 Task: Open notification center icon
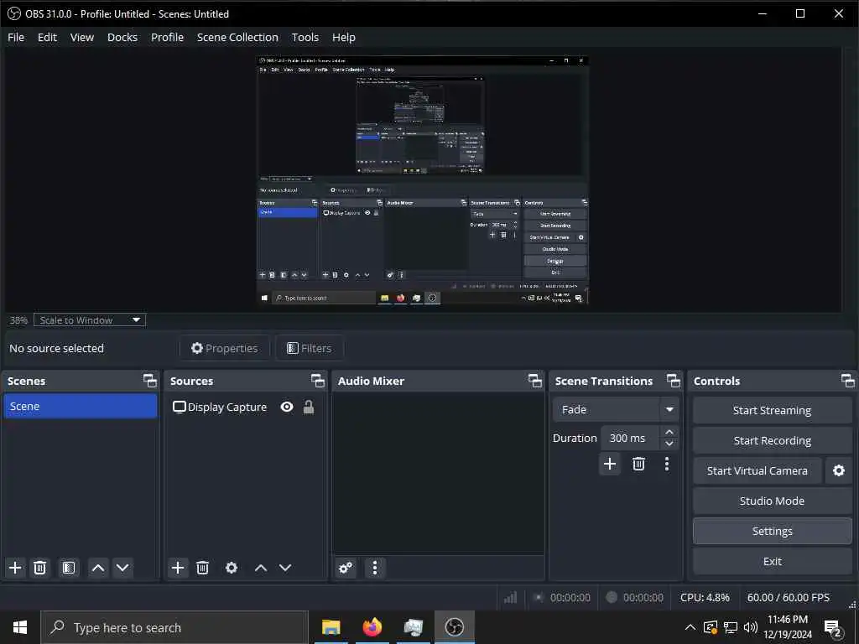coord(833,629)
